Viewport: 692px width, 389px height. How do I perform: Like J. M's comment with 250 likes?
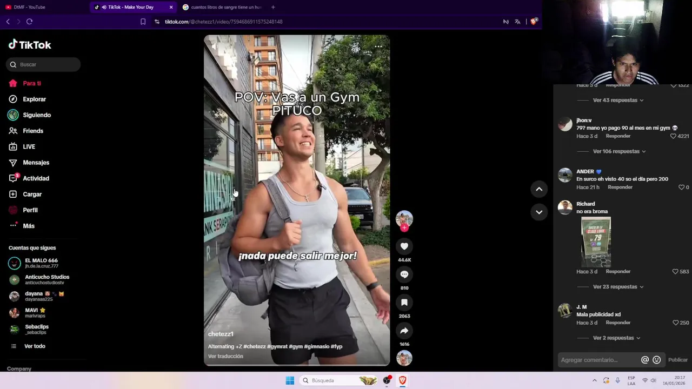pos(675,323)
